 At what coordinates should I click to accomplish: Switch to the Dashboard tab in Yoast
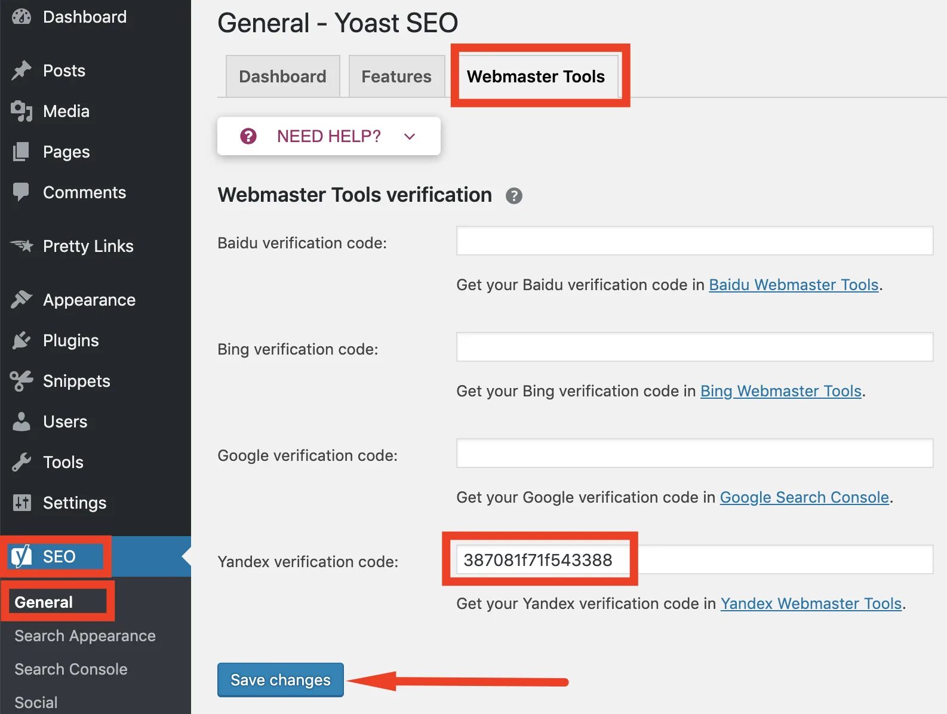coord(282,76)
